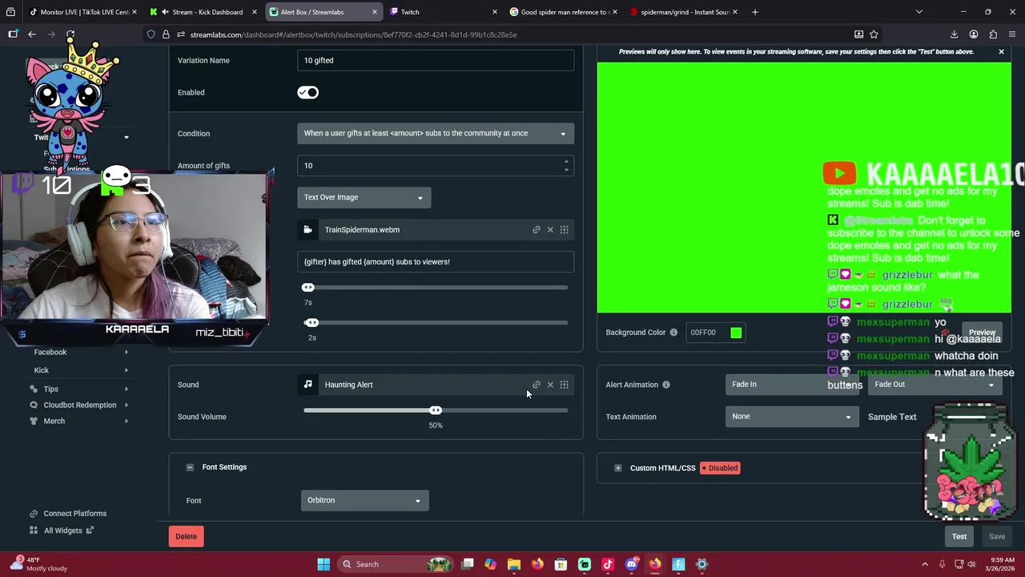Switch to Monitor LIVE TikTok tab
The image size is (1025, 577).
pos(82,12)
